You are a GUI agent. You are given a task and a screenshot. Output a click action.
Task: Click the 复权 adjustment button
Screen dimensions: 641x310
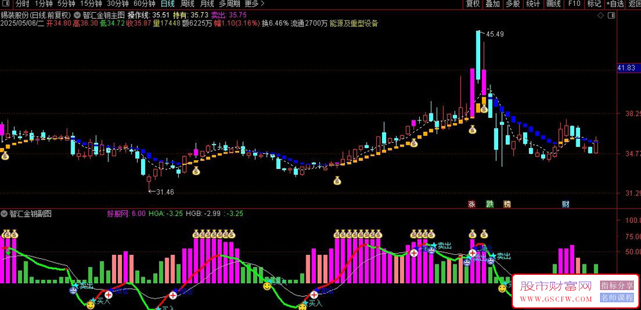pos(473,4)
